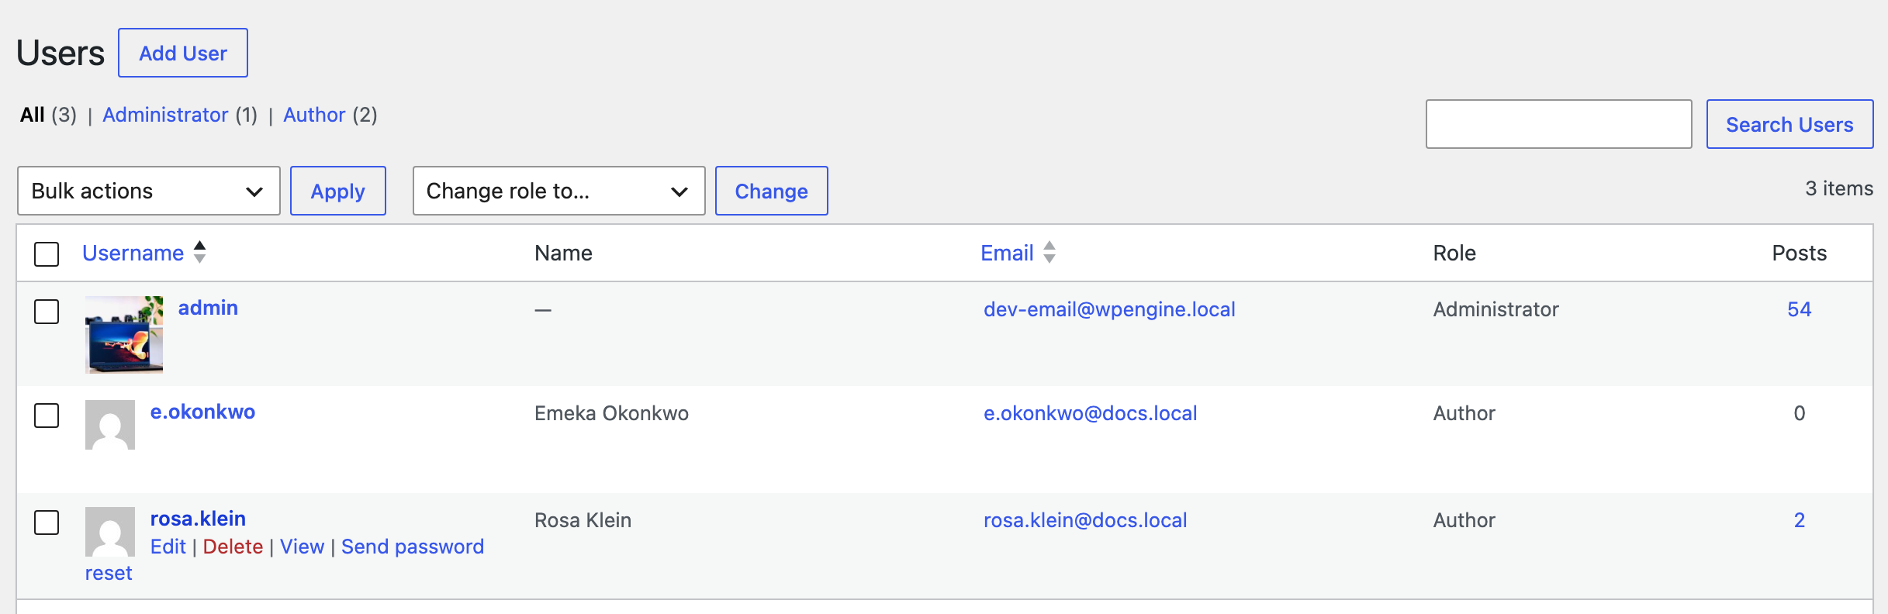Edit the rosa.klein user
Image resolution: width=1888 pixels, height=614 pixels.
[168, 547]
